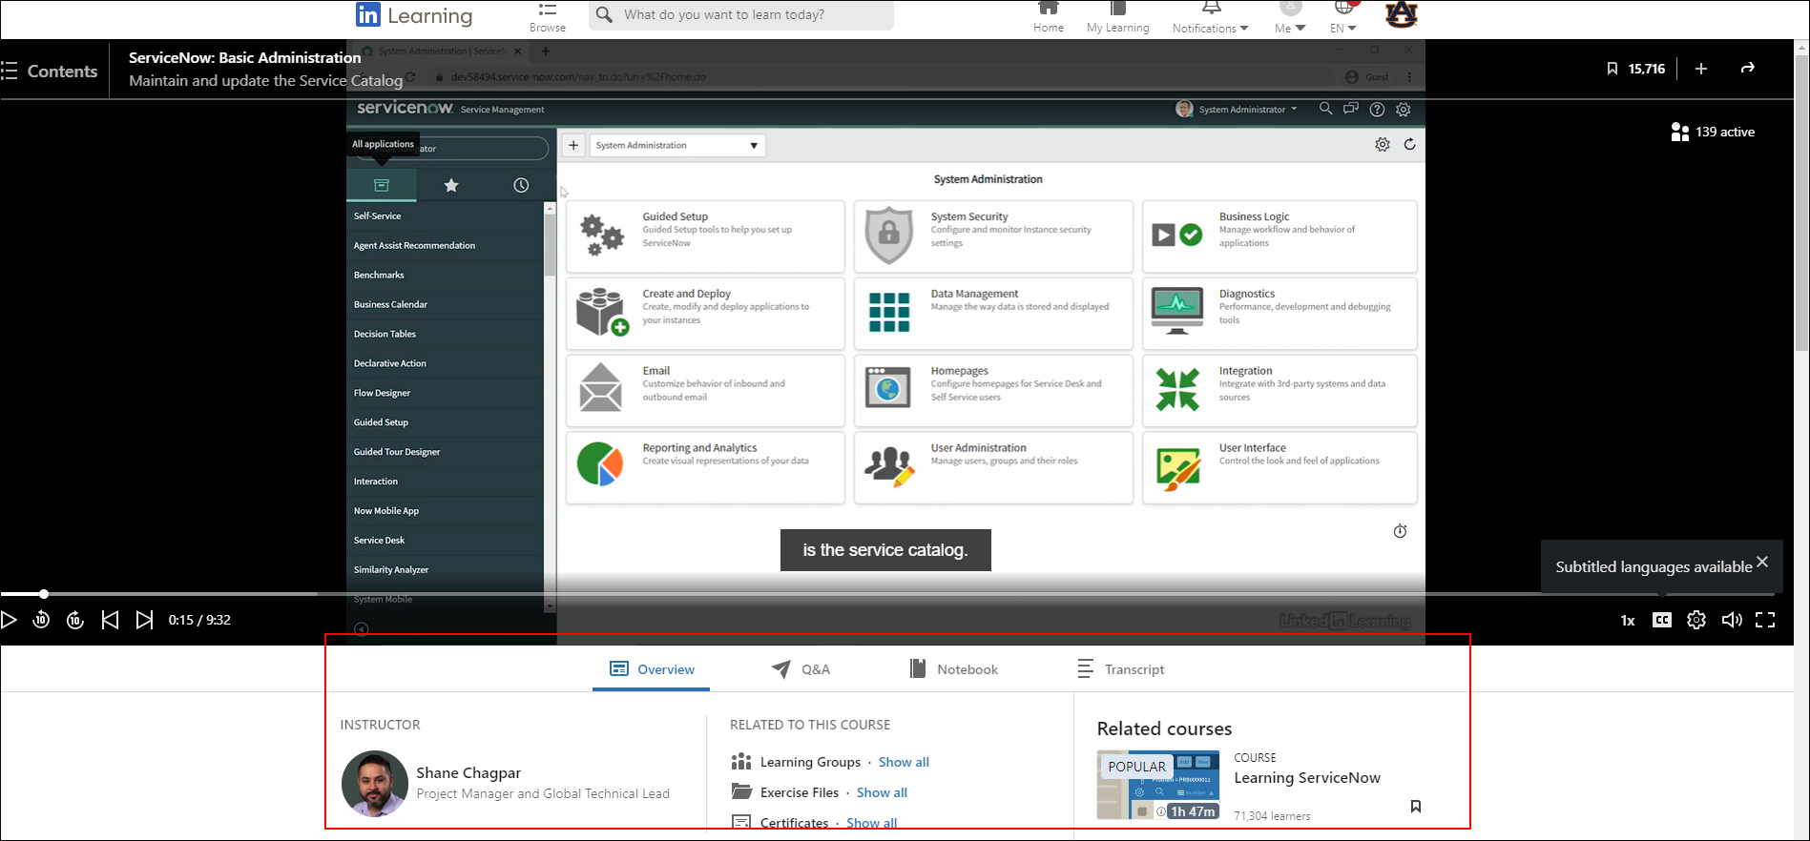Image resolution: width=1810 pixels, height=841 pixels.
Task: Click the Guided Setup card in the video
Action: [705, 236]
